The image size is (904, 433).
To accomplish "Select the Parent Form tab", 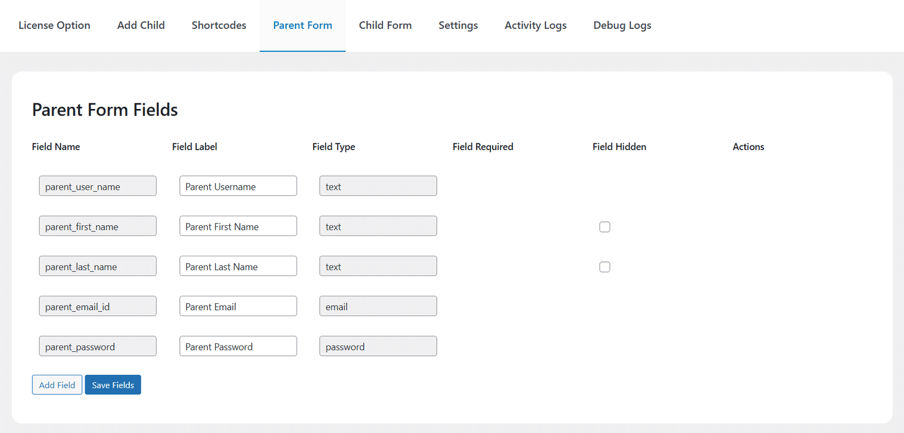I will tap(303, 25).
